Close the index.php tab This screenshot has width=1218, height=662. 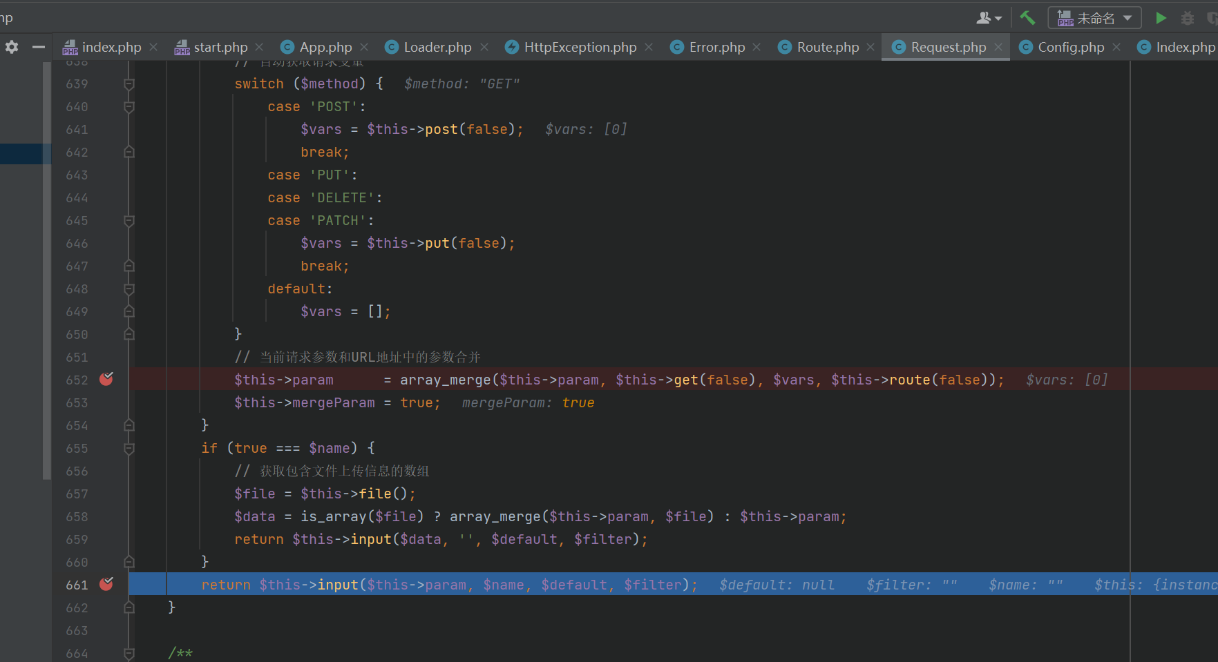(153, 47)
